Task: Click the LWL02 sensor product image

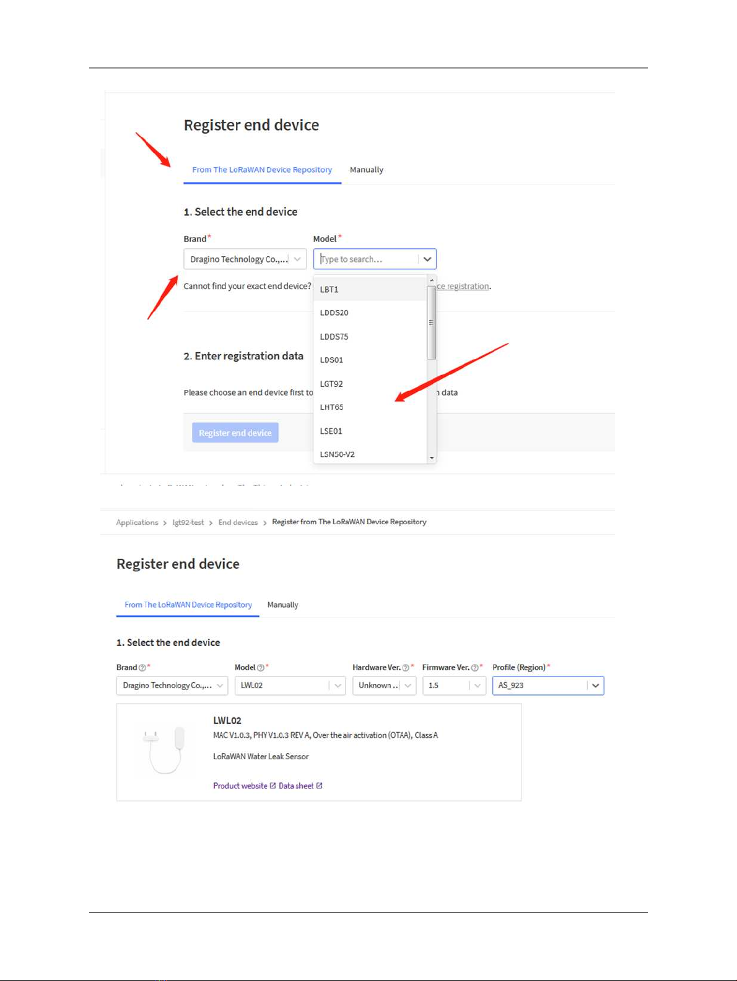Action: 164,750
